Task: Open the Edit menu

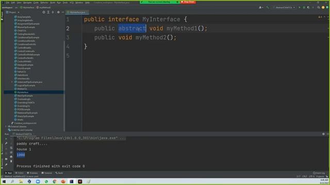Action: 13,3
